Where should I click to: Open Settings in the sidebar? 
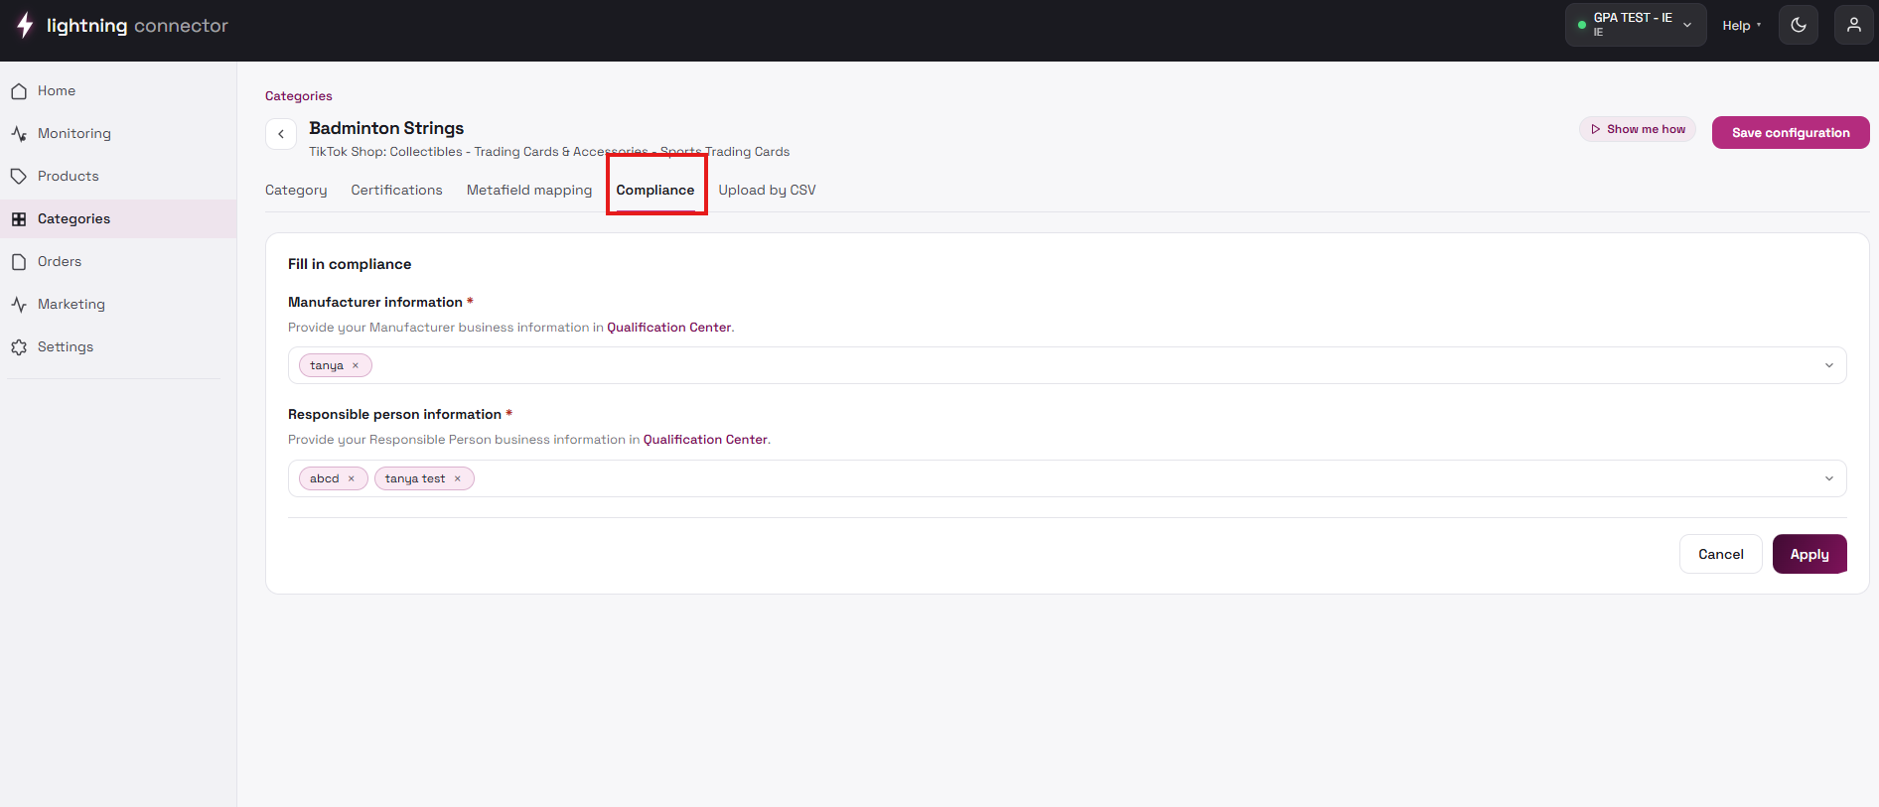click(x=118, y=347)
